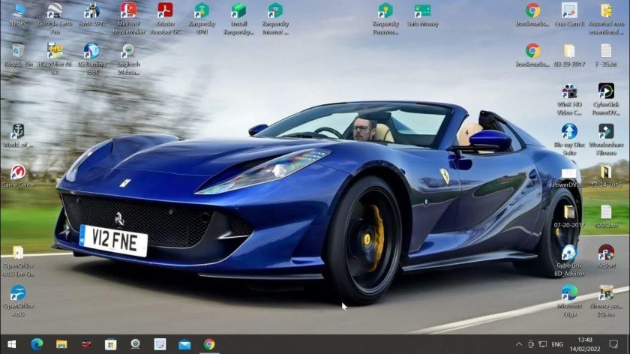Open Google Earth Pro desktop shortcut

[x=54, y=11]
